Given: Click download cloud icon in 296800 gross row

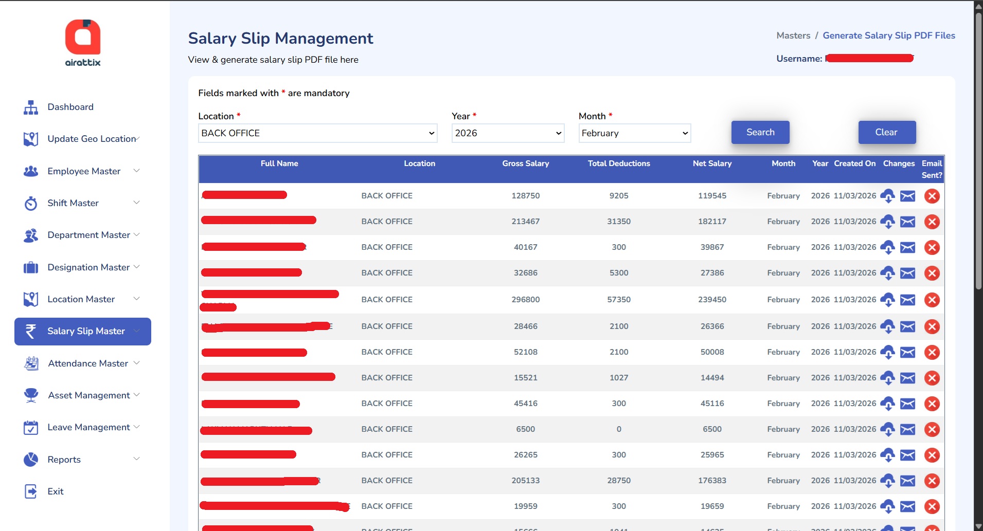Looking at the screenshot, I should [x=887, y=300].
